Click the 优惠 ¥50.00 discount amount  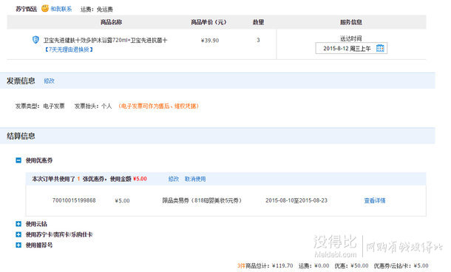click(x=351, y=265)
